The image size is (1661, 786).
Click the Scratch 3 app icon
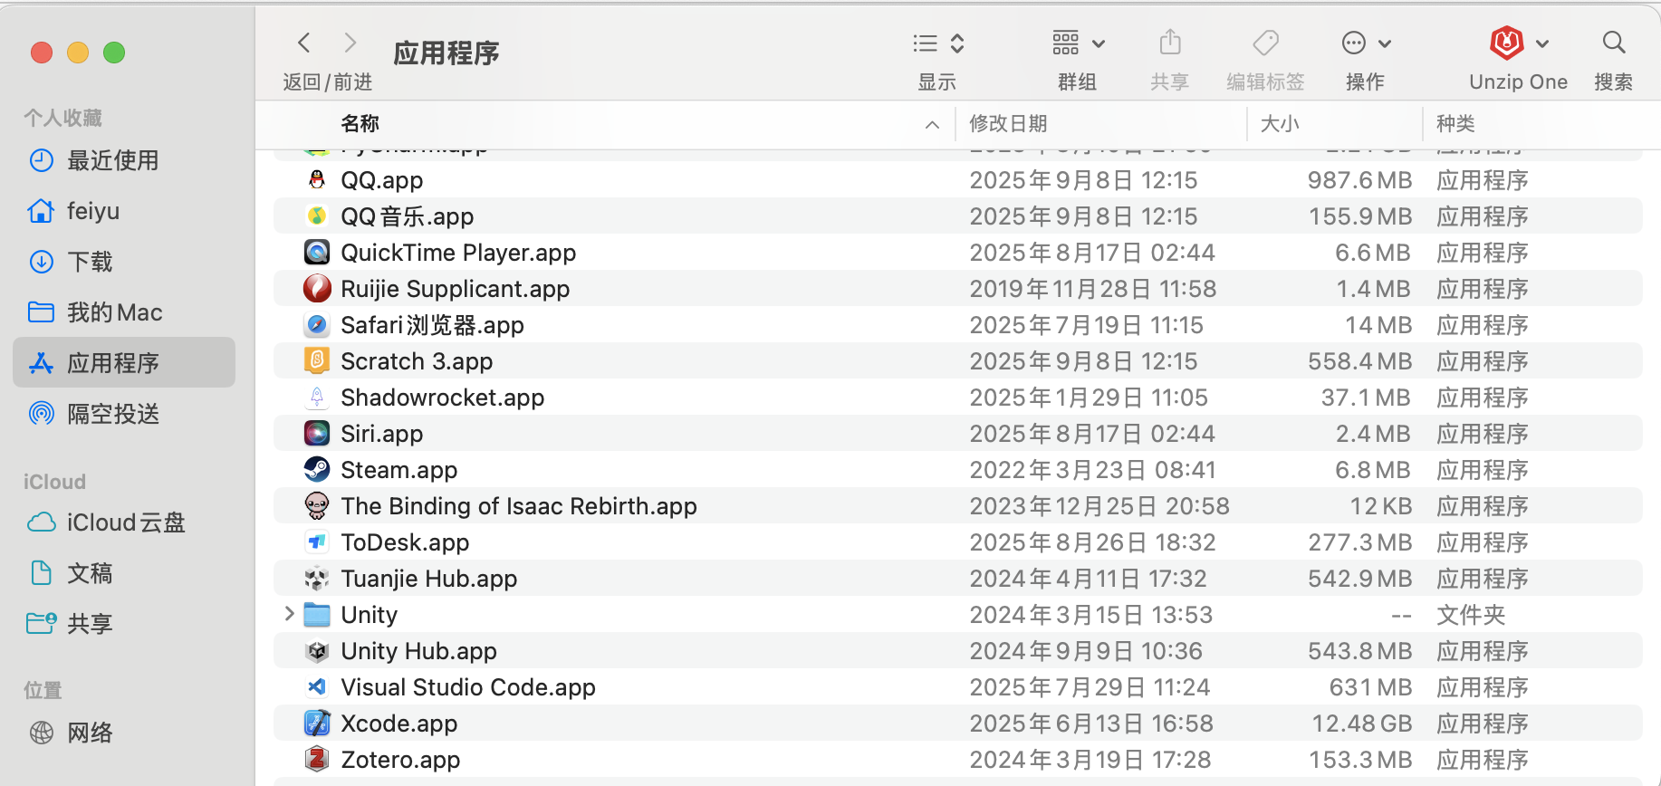[x=316, y=360]
